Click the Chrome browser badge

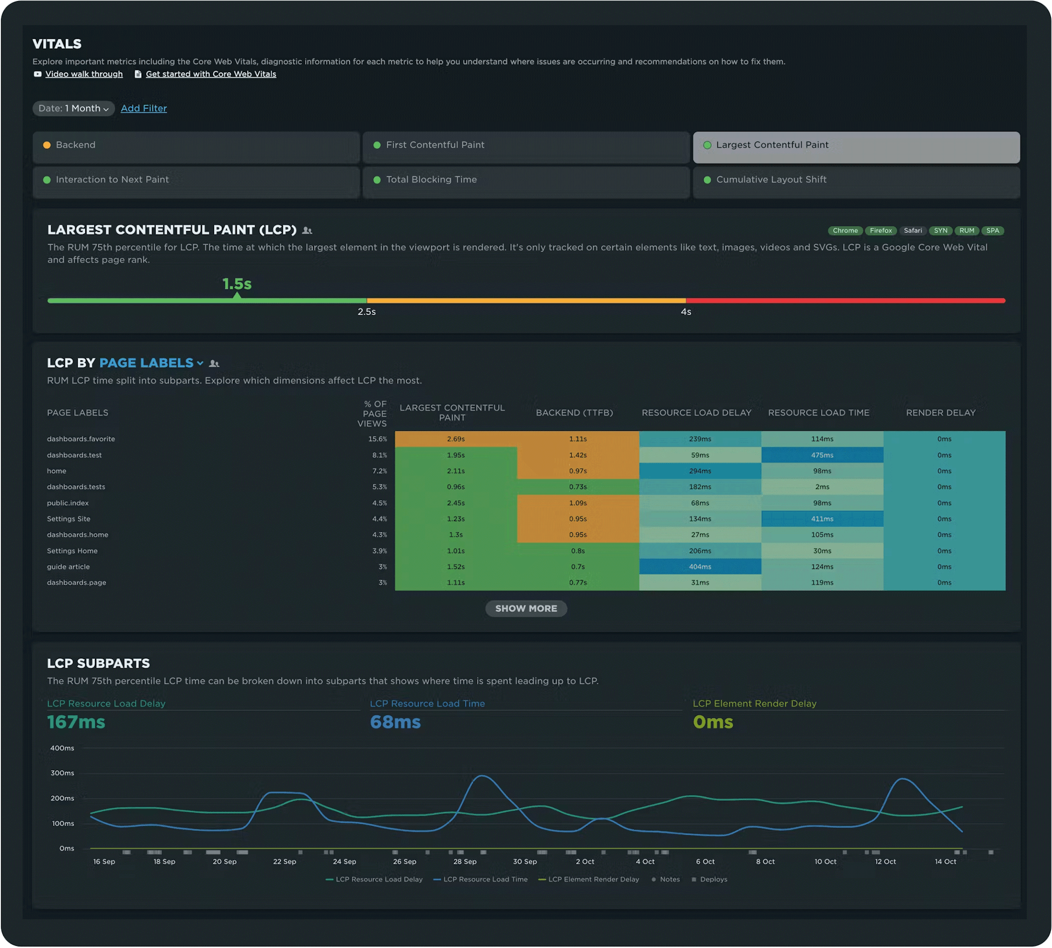click(x=845, y=230)
